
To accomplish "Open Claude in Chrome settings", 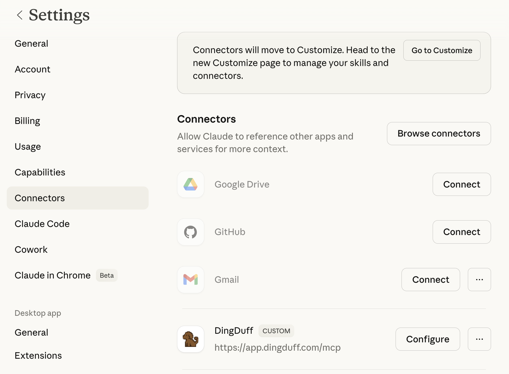I will [x=52, y=275].
